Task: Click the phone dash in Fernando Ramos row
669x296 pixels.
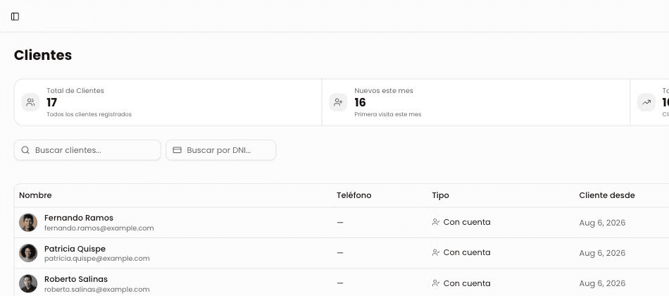Action: pyautogui.click(x=340, y=223)
